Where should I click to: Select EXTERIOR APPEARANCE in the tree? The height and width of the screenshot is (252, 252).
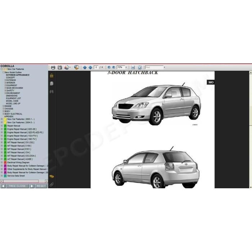point(18,75)
